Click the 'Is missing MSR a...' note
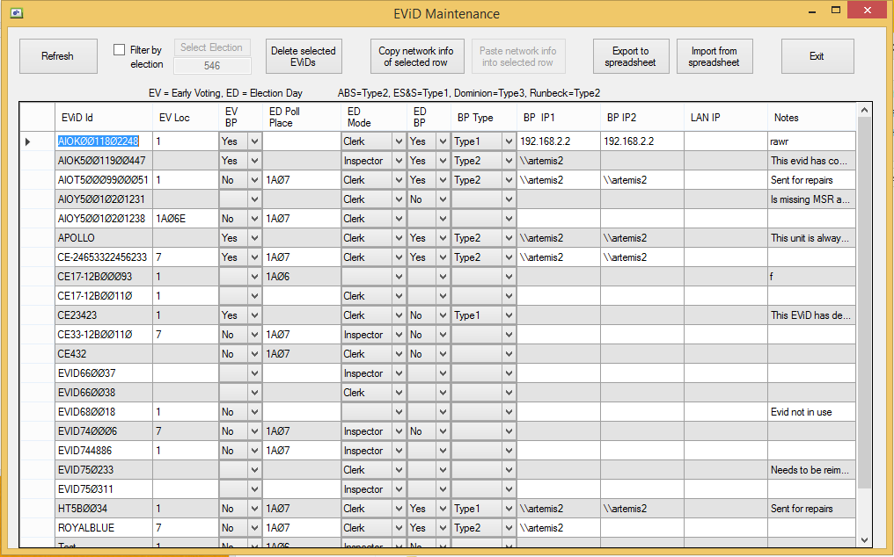The image size is (894, 557). [812, 199]
